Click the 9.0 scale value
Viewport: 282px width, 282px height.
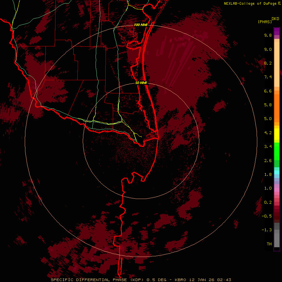(268, 49)
